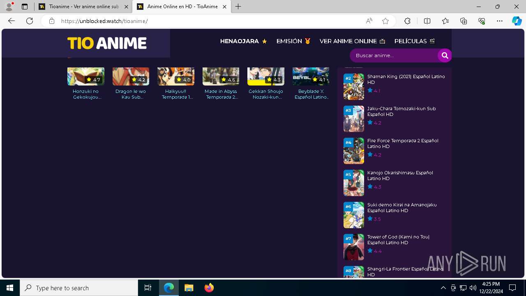526x296 pixels.
Task: Open File Explorer from taskbar
Action: pos(189,288)
